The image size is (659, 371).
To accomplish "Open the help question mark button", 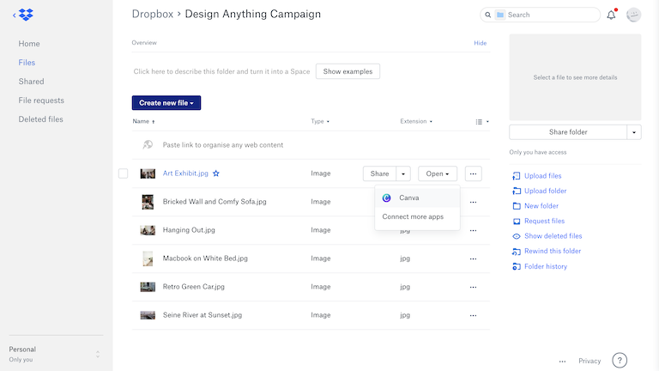I will coord(620,361).
